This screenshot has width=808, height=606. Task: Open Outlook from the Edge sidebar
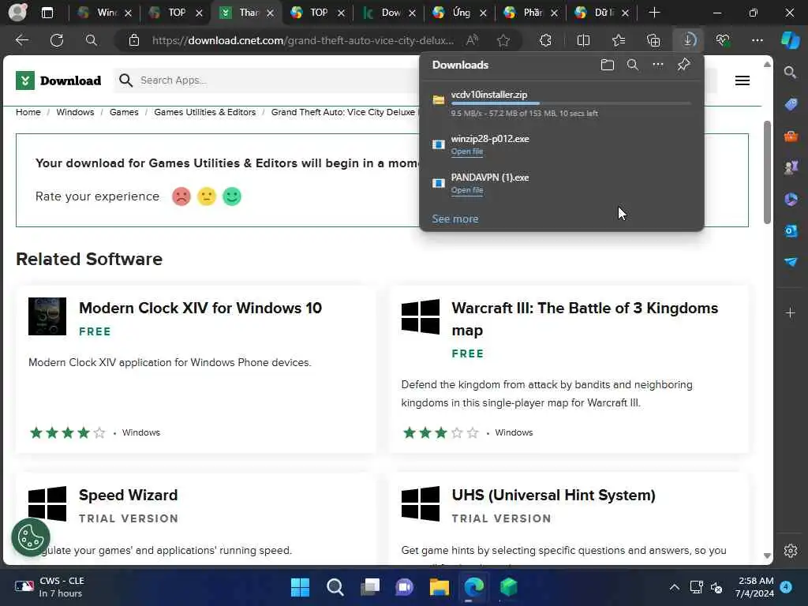(x=791, y=231)
